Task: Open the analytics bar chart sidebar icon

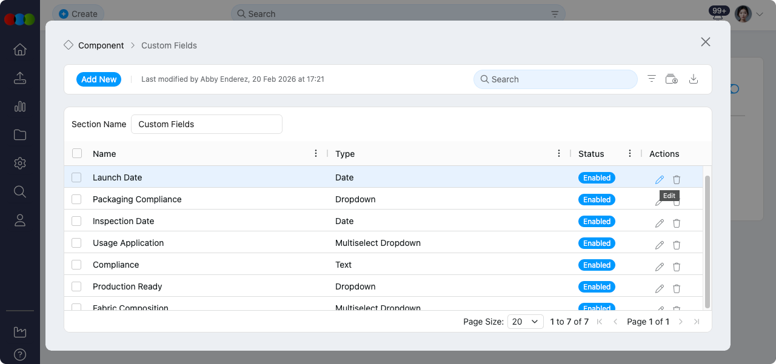Action: coord(20,107)
